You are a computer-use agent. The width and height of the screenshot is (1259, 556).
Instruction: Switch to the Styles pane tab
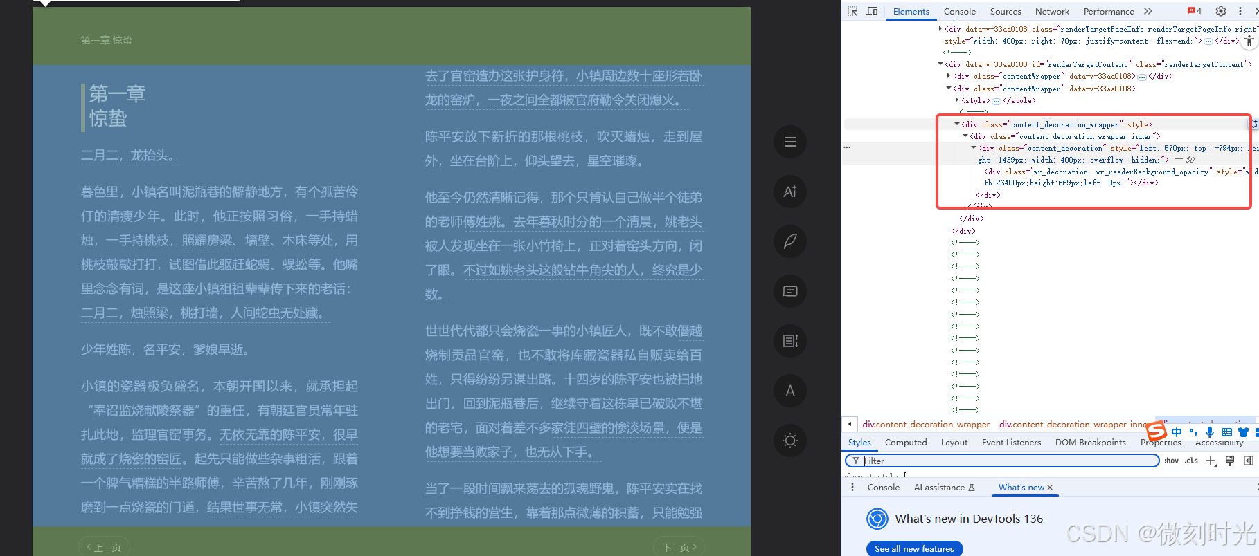859,443
